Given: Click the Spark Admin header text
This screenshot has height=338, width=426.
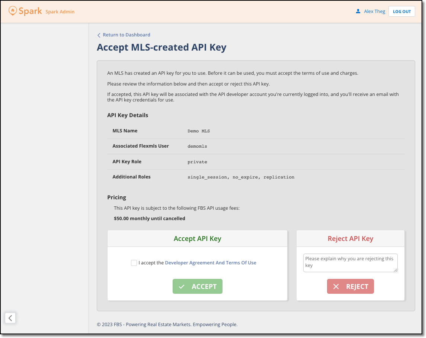Looking at the screenshot, I should pos(60,12).
